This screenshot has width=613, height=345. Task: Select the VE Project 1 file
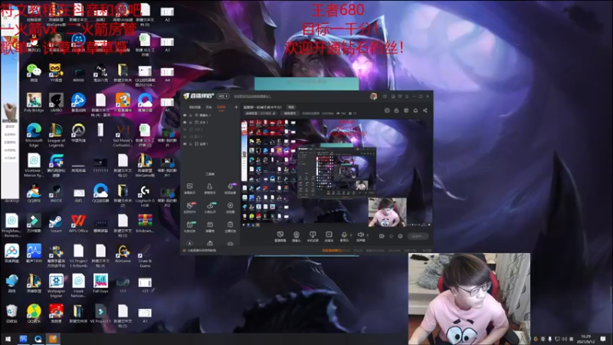100,314
